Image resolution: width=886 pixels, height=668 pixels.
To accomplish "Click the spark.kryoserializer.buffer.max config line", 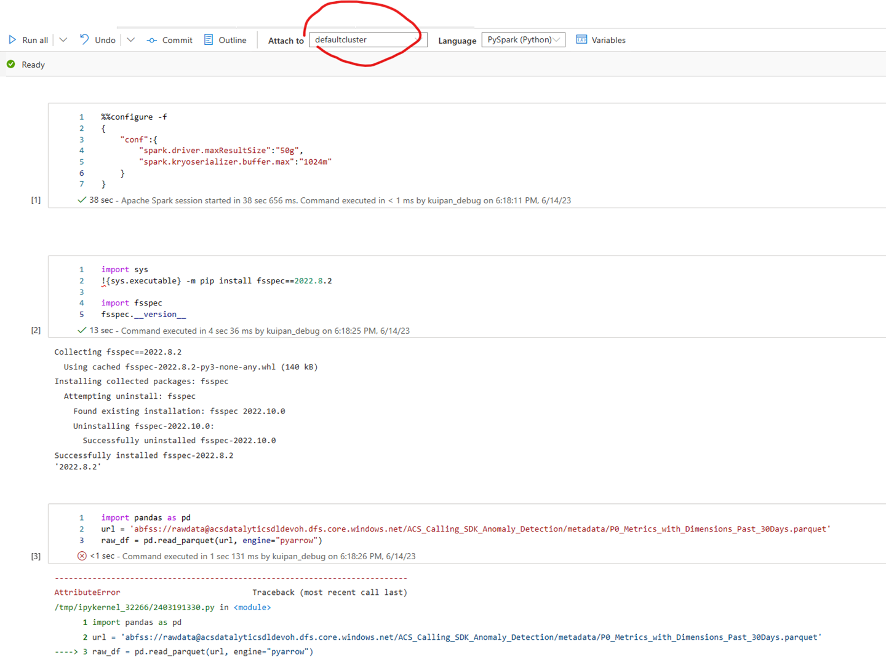I will click(235, 162).
